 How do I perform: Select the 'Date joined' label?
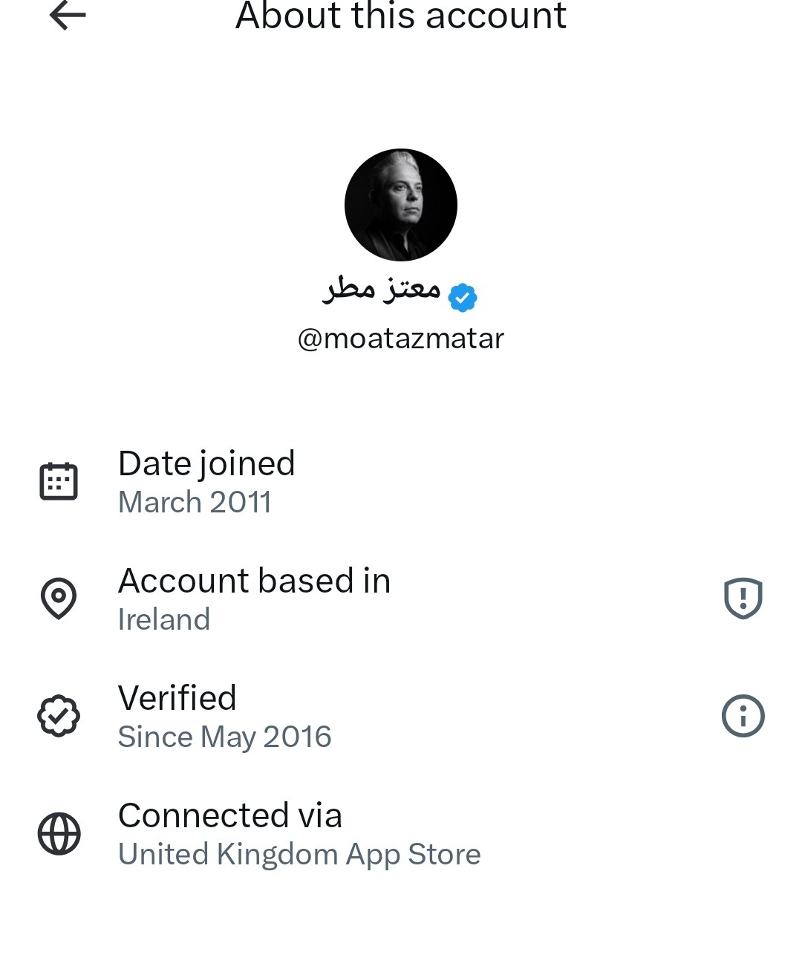pos(206,463)
